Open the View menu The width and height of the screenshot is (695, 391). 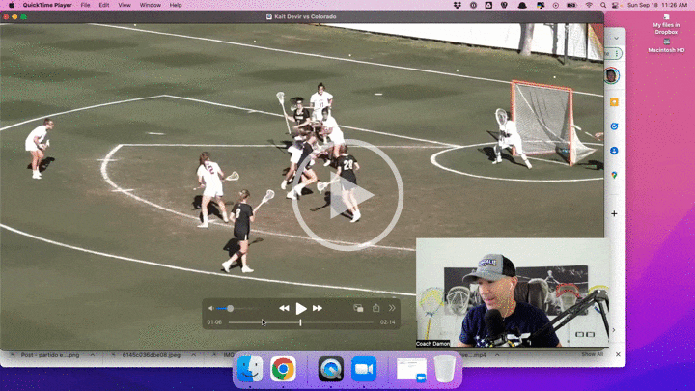pos(125,5)
